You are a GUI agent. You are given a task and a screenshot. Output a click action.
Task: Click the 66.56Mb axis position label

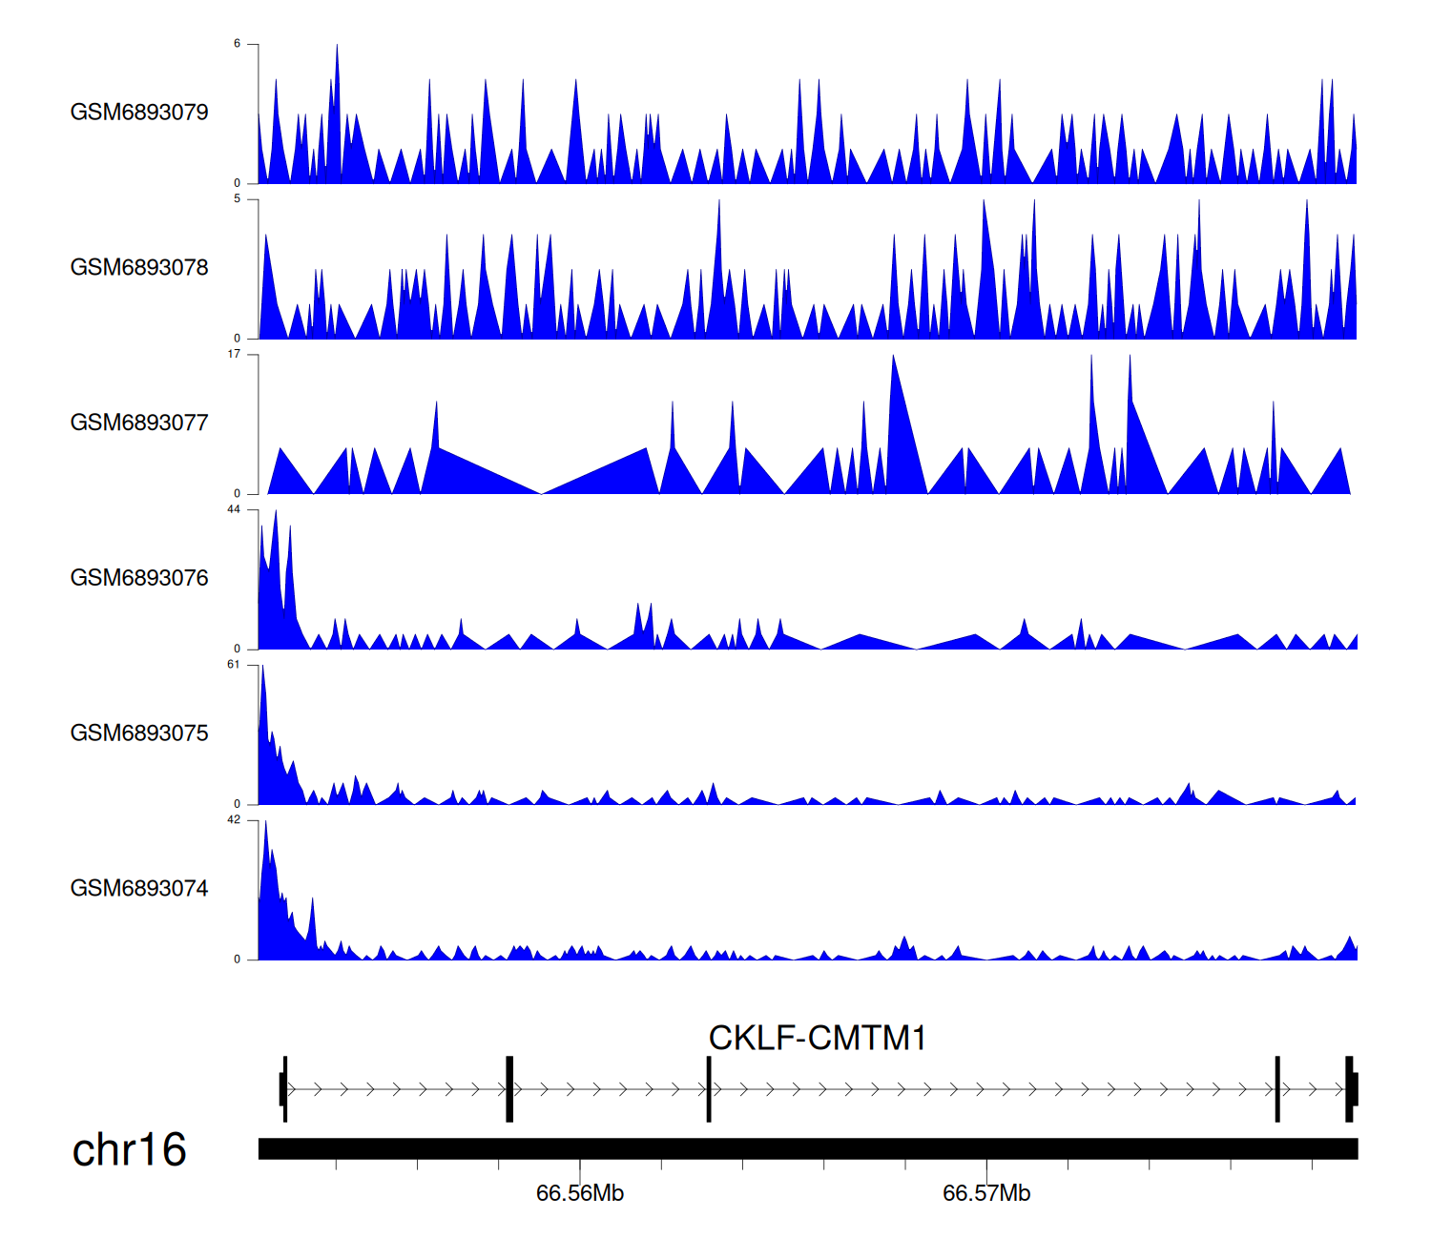(579, 1194)
